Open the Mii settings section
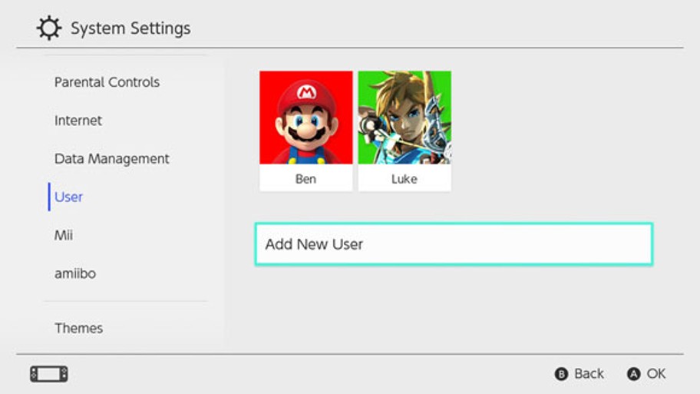The width and height of the screenshot is (700, 394). [64, 236]
